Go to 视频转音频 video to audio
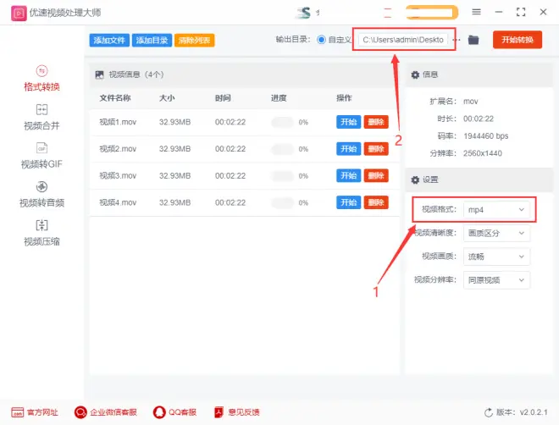Image resolution: width=559 pixels, height=425 pixels. pos(42,195)
